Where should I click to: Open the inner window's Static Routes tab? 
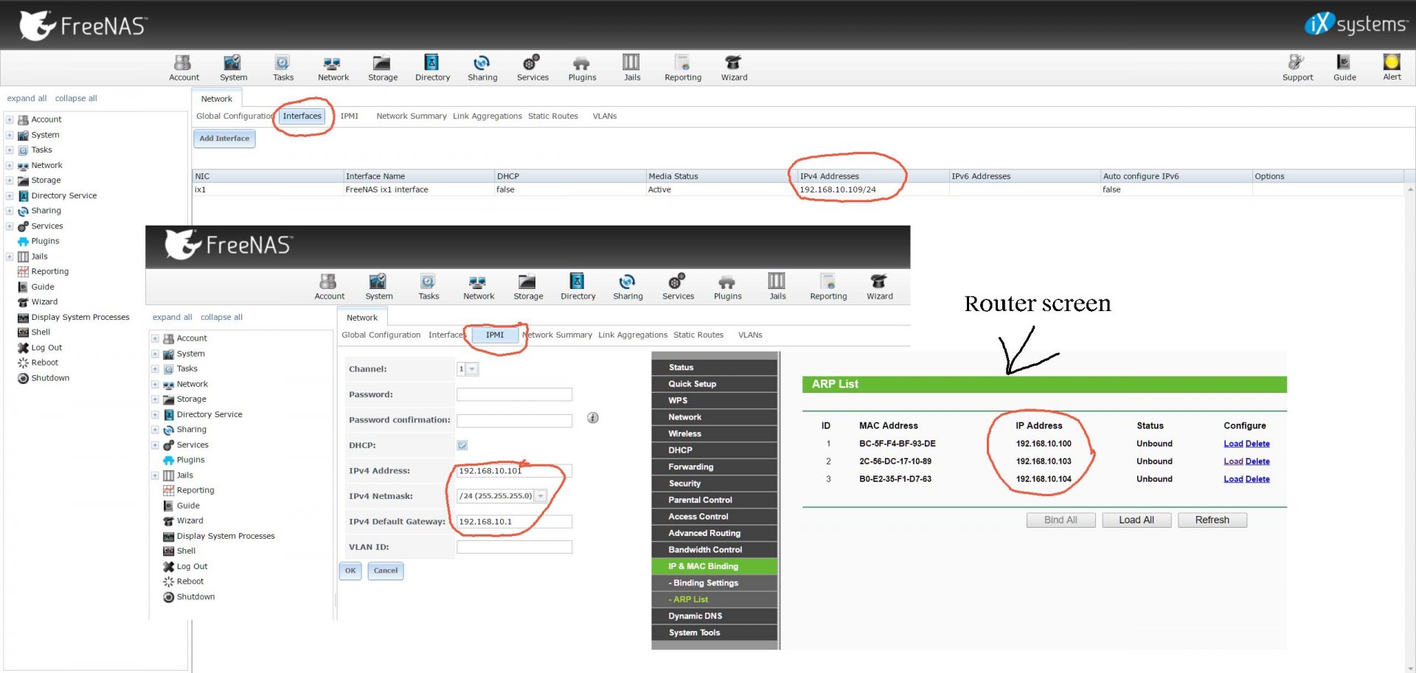coord(698,335)
